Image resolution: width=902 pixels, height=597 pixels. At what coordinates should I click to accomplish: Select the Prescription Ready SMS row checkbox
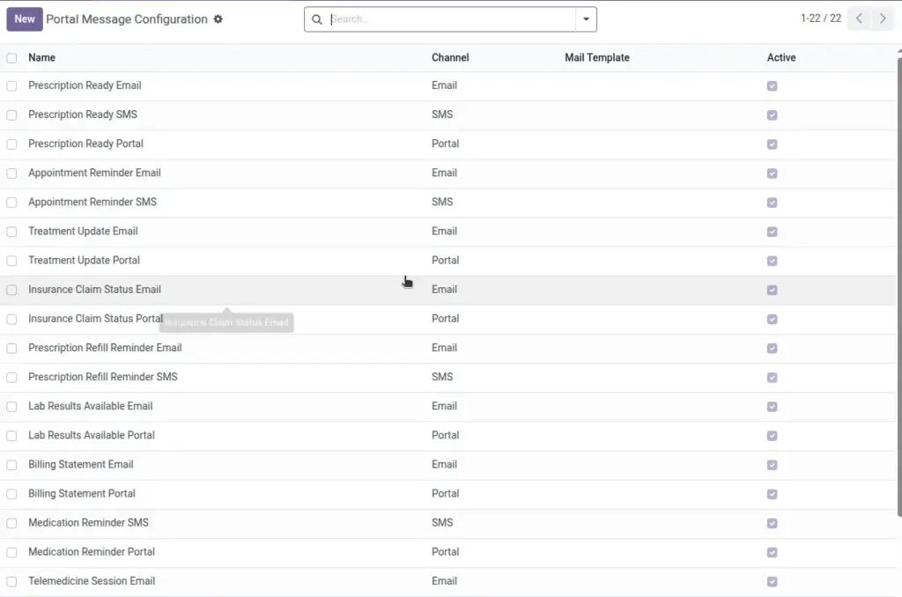pos(11,115)
